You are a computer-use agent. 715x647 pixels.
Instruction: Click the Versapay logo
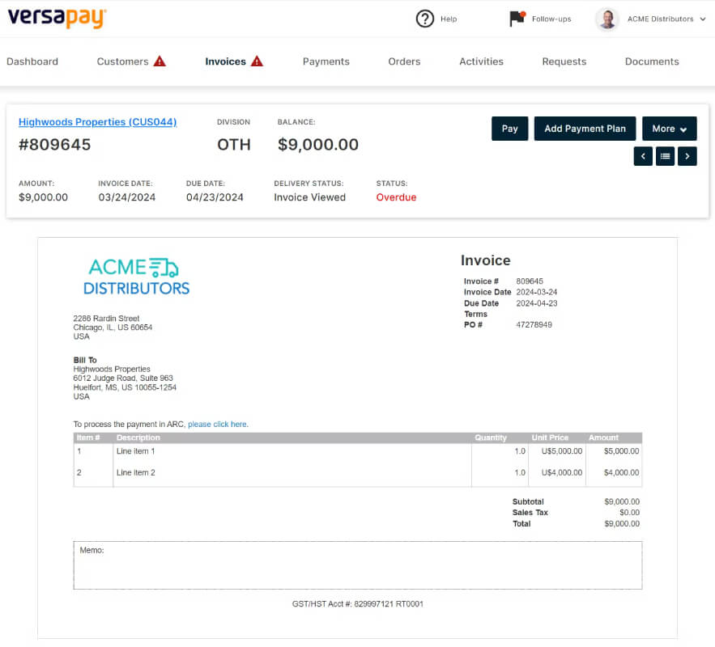pos(57,19)
